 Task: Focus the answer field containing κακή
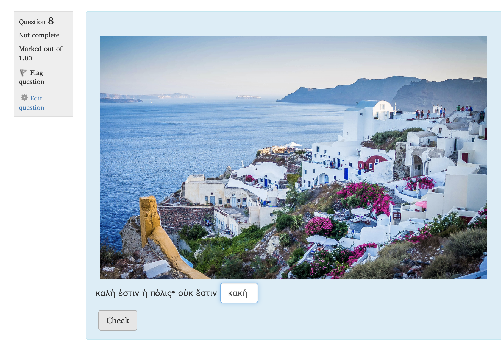(239, 293)
